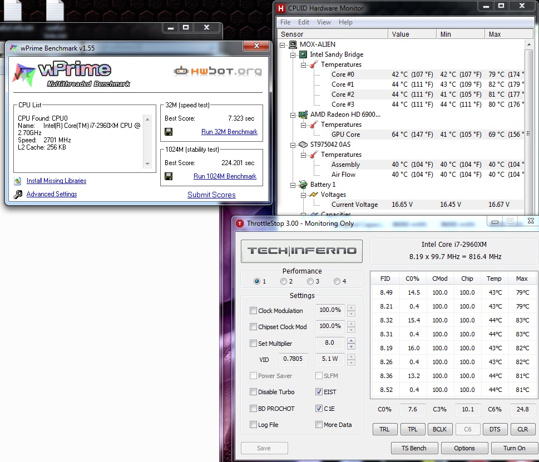Click the BCLK button

pos(439,429)
